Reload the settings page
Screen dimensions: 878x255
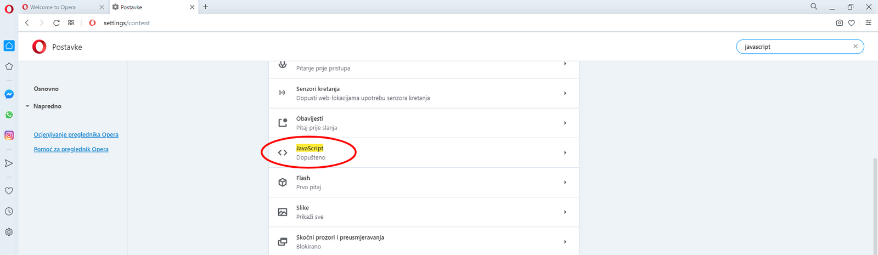[56, 23]
